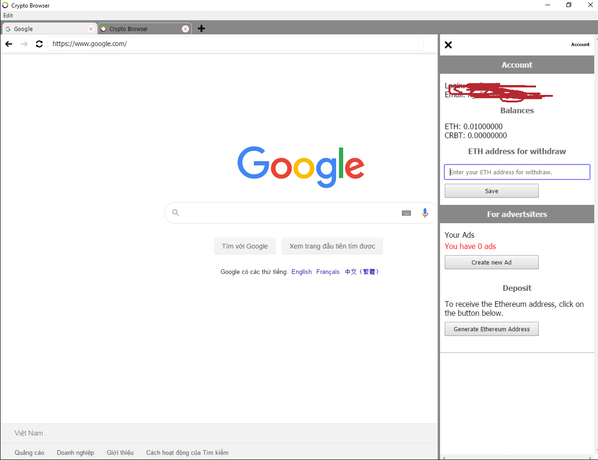598x460 pixels.
Task: Open the Giới thiệu footer link
Action: pyautogui.click(x=120, y=452)
